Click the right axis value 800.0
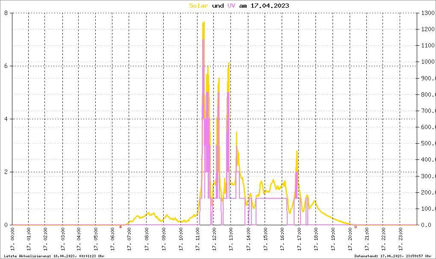This screenshot has height=259, width=436. coord(428,94)
